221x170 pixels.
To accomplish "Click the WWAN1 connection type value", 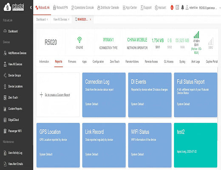I will pyautogui.click(x=108, y=40).
